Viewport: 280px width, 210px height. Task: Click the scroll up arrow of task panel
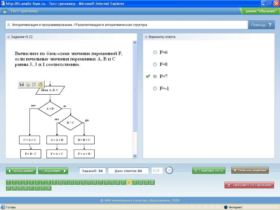(135, 42)
